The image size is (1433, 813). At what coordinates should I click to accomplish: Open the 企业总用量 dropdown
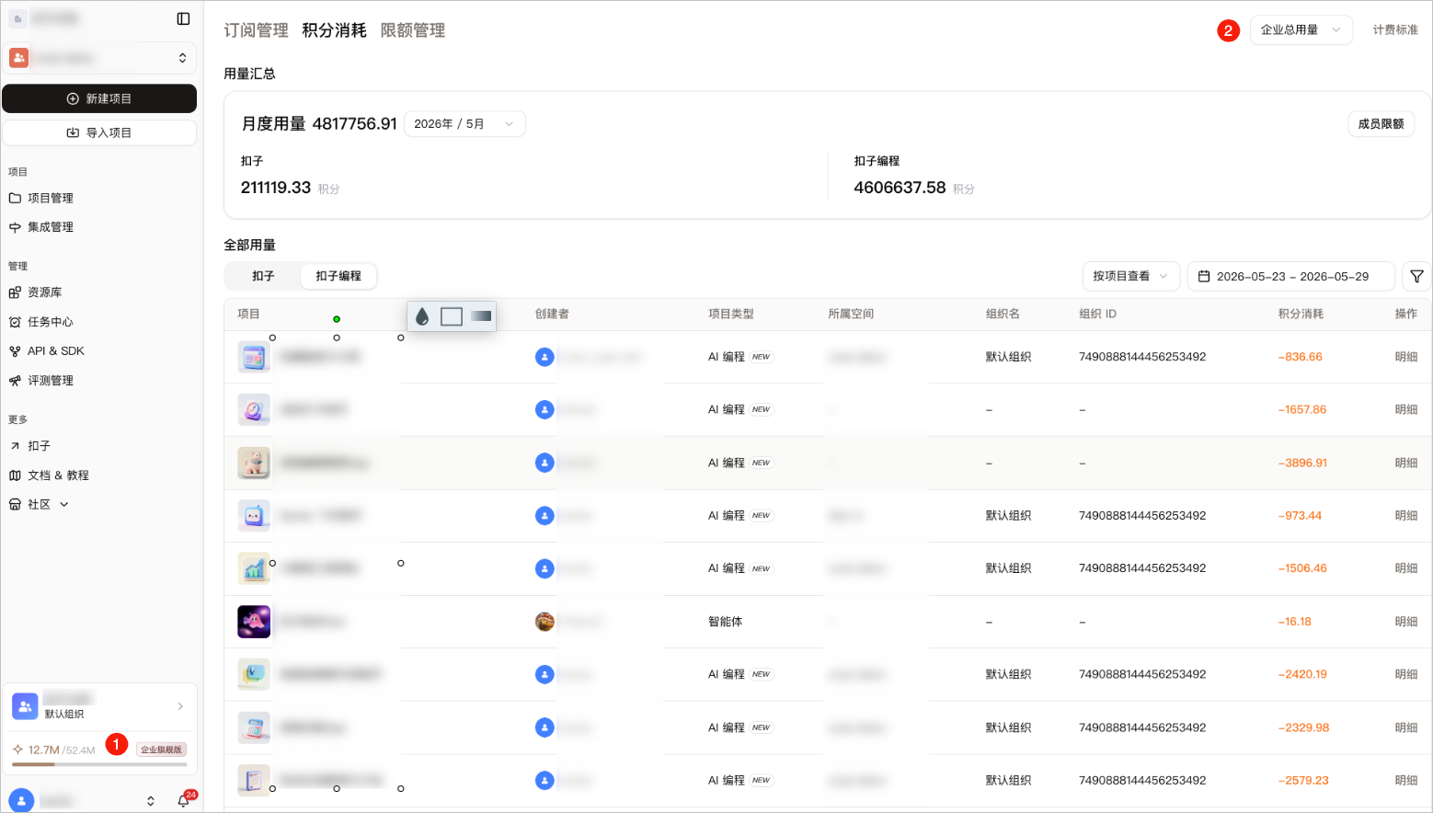(x=1301, y=30)
